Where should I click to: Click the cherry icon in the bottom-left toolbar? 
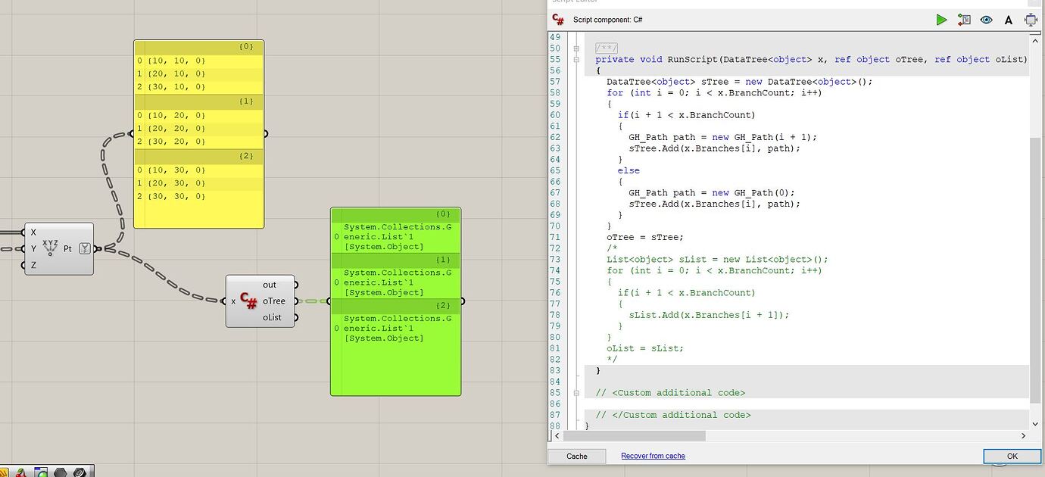coord(20,473)
